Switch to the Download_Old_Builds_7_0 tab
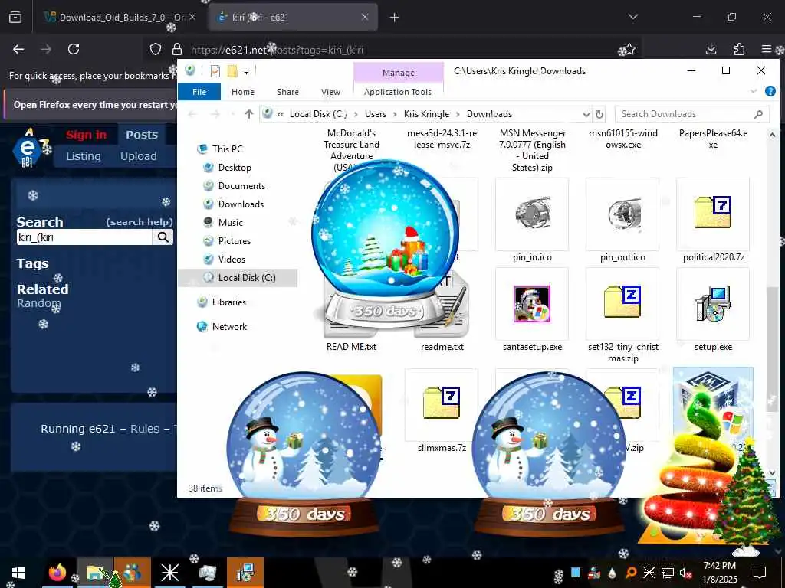The image size is (785, 588). point(120,17)
